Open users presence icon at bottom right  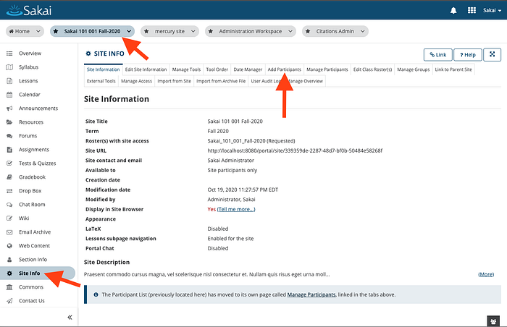[493, 321]
